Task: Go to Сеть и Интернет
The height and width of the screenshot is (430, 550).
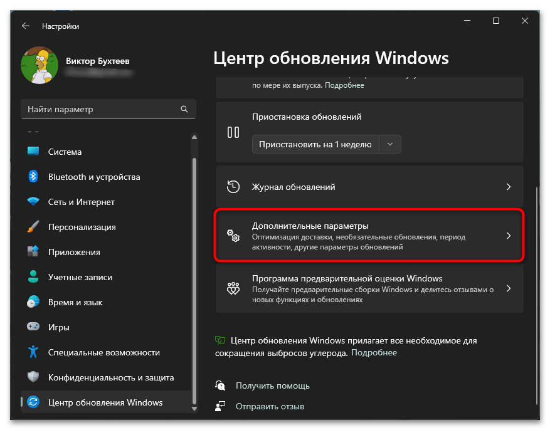Action: tap(106, 202)
